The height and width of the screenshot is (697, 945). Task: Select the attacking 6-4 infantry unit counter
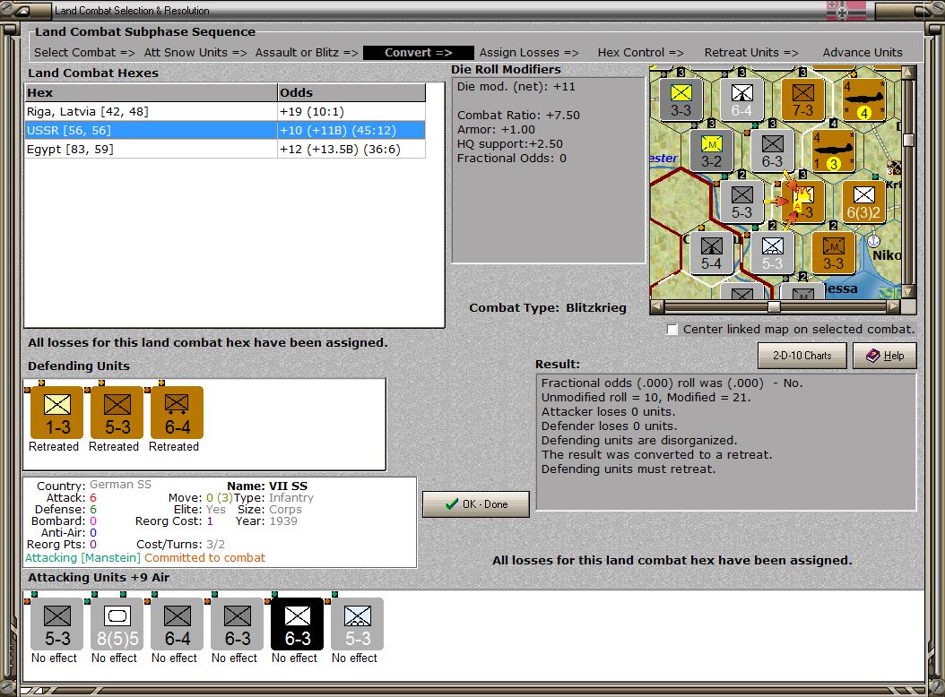[x=178, y=624]
